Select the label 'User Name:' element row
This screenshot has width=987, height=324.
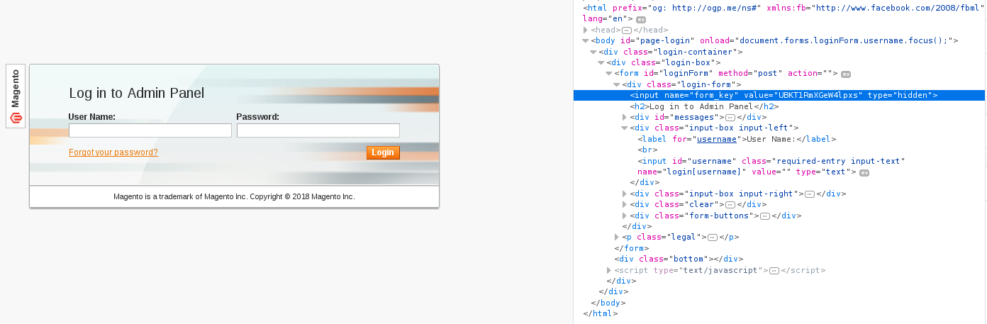point(737,139)
